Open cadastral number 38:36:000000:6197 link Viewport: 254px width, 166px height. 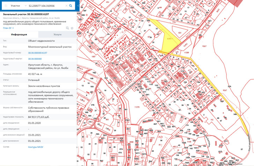[x=37, y=52]
